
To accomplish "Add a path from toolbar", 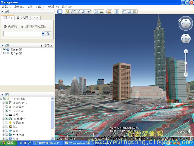I will click(x=78, y=12).
